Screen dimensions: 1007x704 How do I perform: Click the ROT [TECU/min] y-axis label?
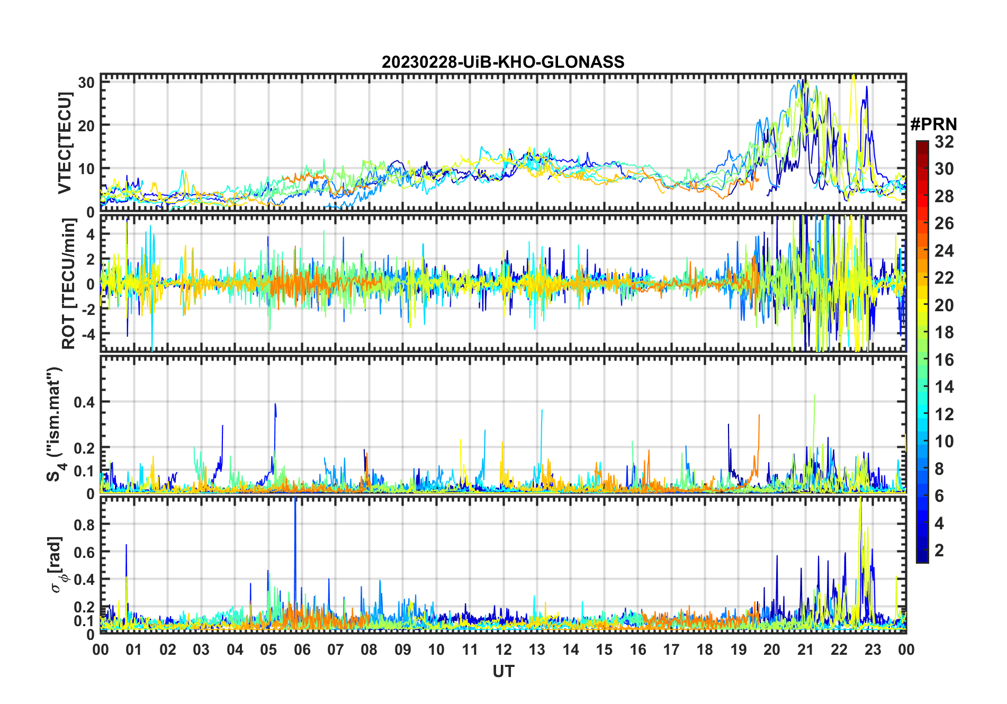coord(68,284)
